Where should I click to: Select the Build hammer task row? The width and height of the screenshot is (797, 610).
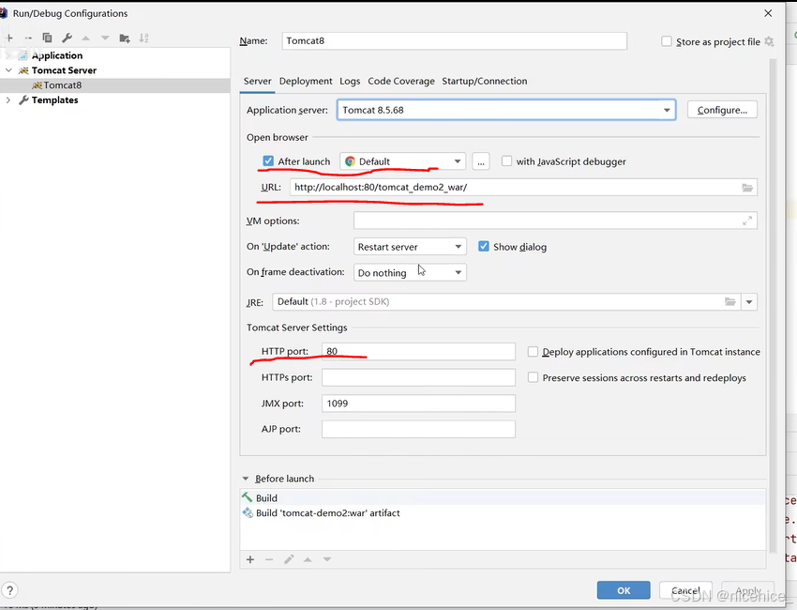(x=503, y=497)
